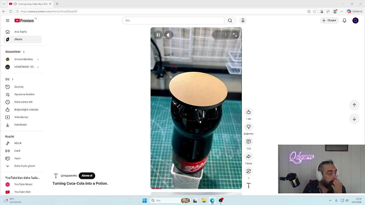
Task: Click the Short's red progress bar
Action: click(157, 188)
